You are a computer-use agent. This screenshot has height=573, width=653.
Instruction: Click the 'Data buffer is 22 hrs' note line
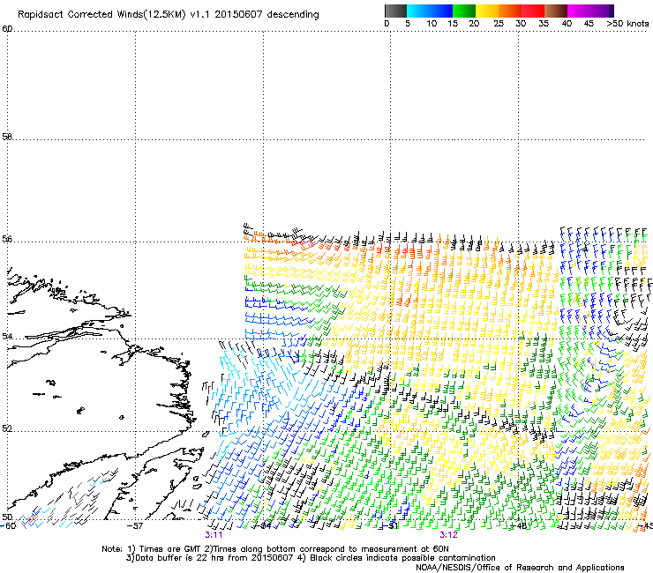(x=311, y=558)
